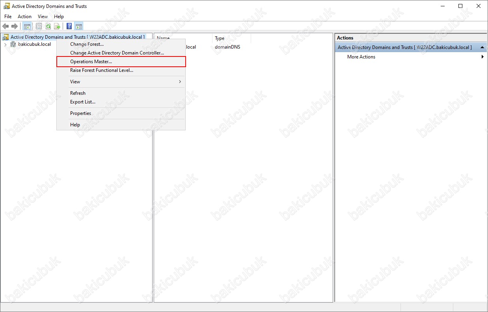Viewport: 488px width, 312px height.
Task: Click the Forward arrow toolbar icon
Action: click(15, 26)
